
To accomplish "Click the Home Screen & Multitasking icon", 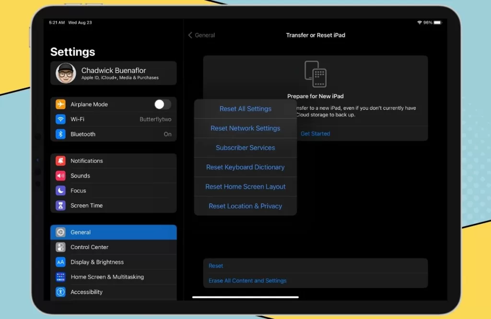I will click(60, 277).
